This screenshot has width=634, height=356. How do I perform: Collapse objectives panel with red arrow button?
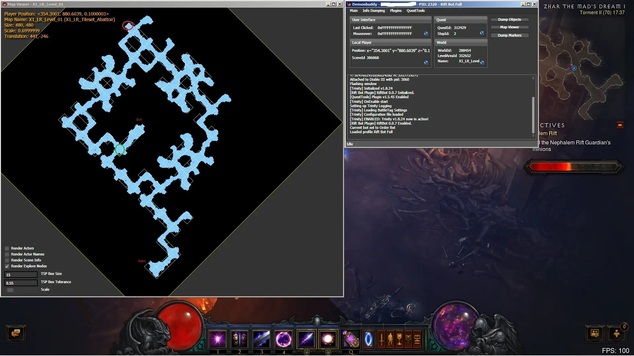point(620,125)
